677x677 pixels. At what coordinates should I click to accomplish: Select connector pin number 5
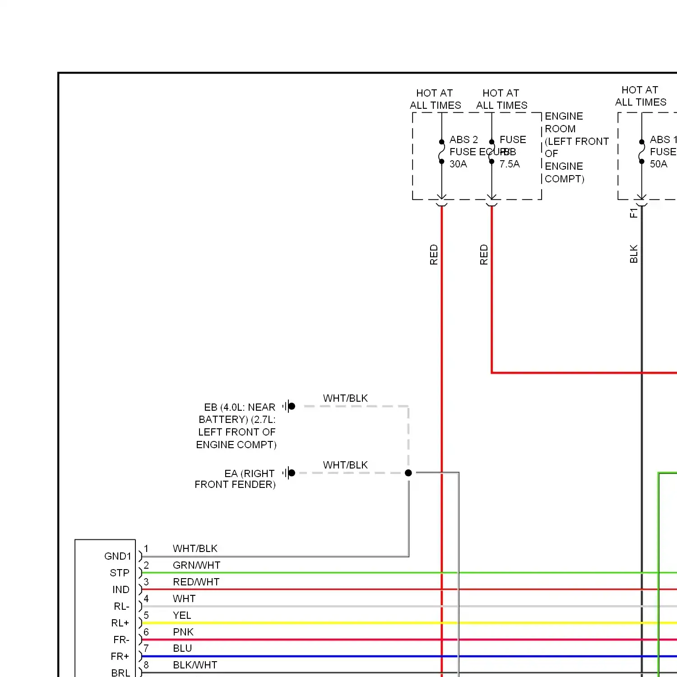[x=146, y=615]
